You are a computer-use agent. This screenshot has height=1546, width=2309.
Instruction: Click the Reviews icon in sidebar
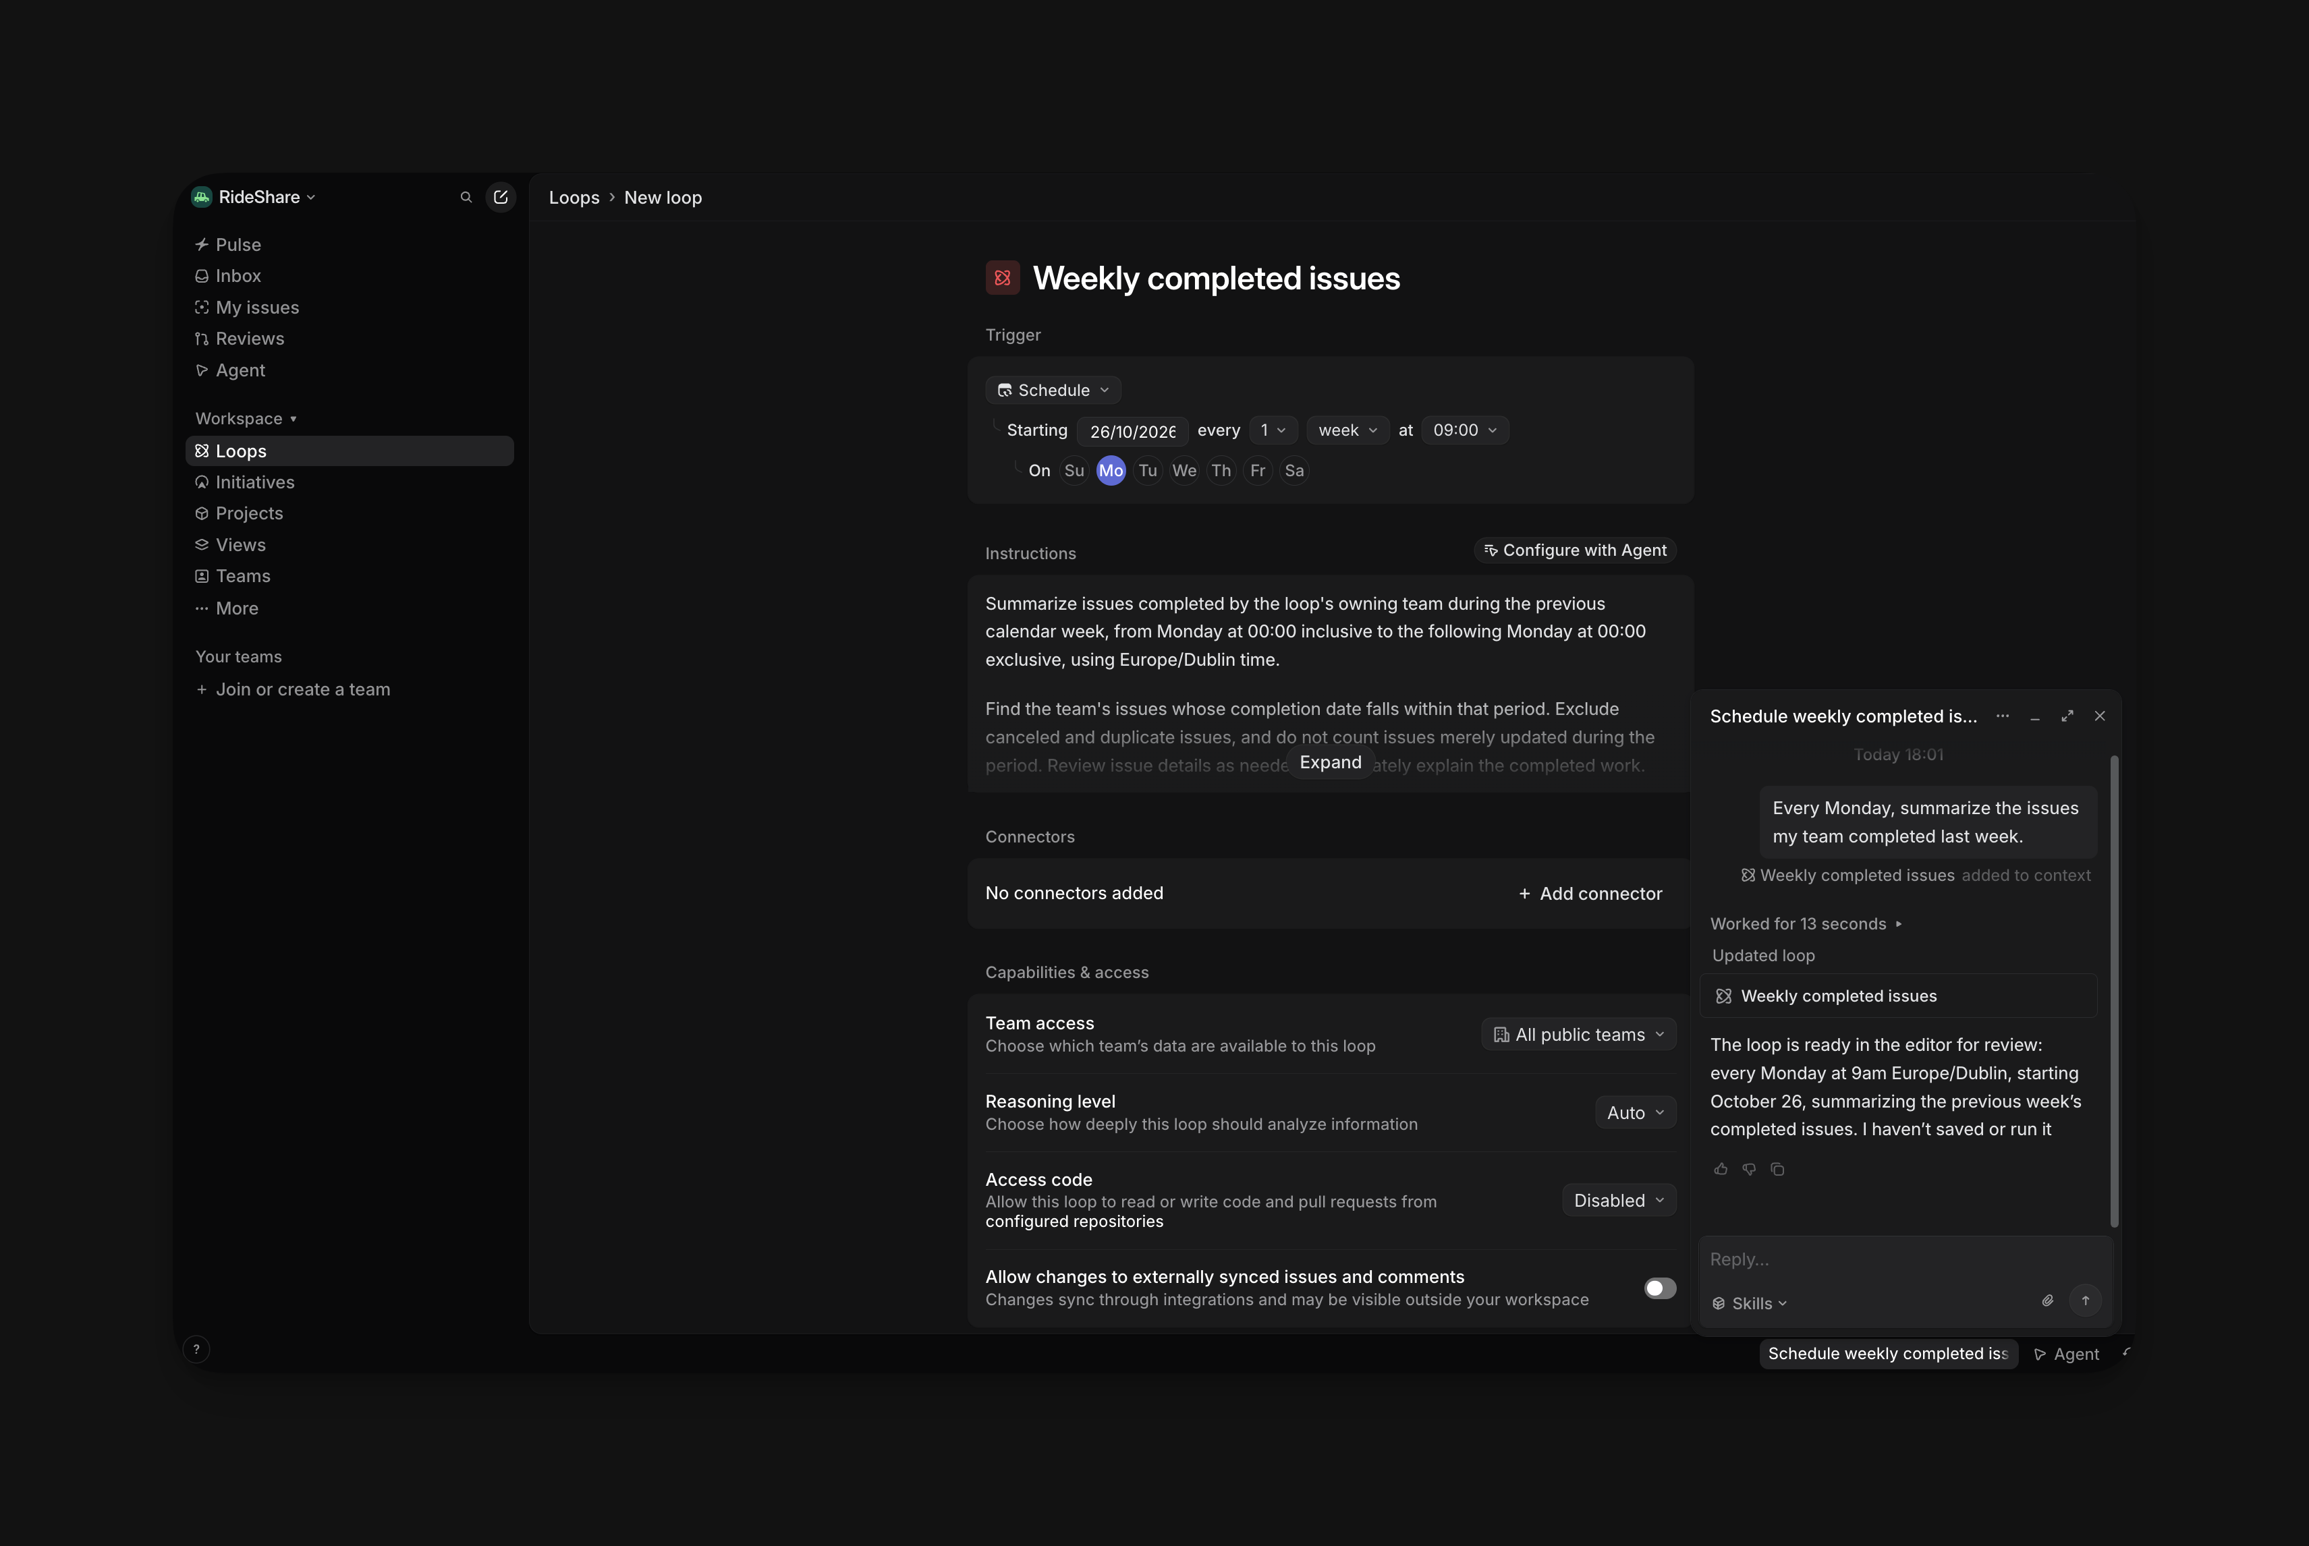coord(202,339)
